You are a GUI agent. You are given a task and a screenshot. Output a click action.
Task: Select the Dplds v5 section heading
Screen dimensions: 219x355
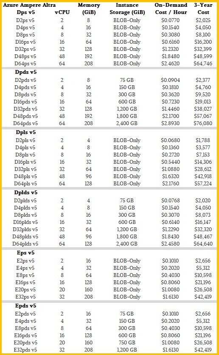(25, 193)
